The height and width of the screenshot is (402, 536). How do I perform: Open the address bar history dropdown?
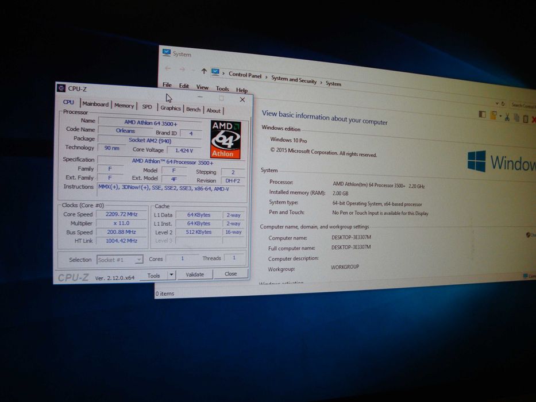497,103
